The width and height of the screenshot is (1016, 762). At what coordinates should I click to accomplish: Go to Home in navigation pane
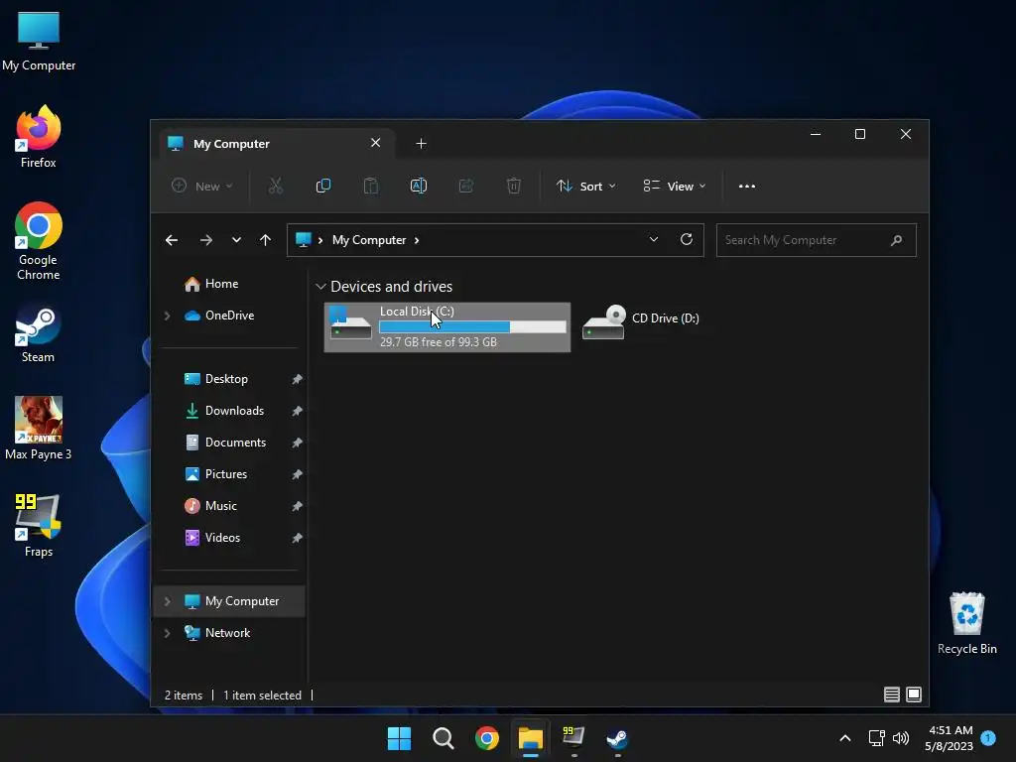click(x=221, y=284)
